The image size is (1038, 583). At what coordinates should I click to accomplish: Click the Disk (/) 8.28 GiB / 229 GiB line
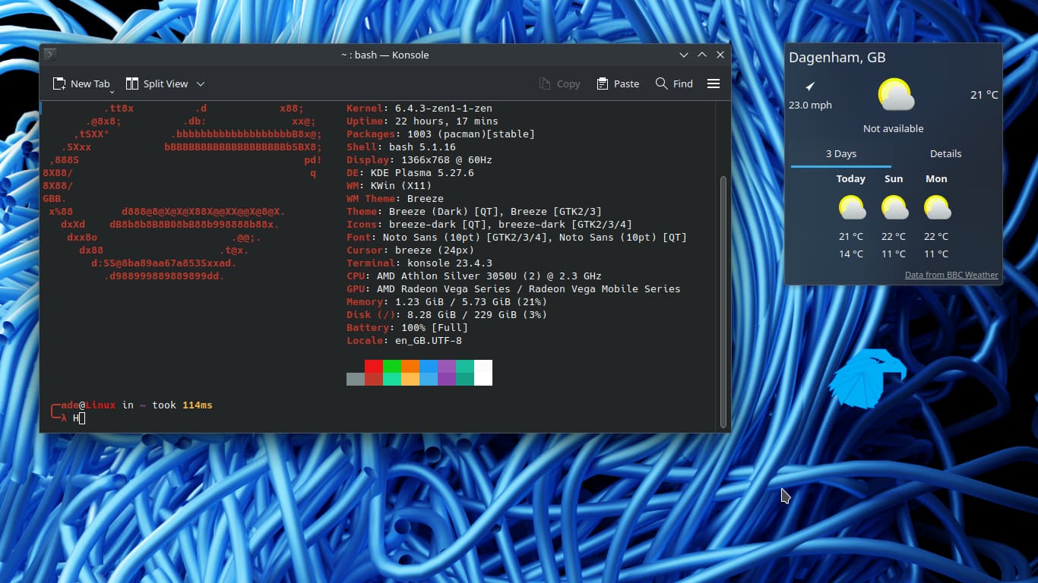coord(447,315)
